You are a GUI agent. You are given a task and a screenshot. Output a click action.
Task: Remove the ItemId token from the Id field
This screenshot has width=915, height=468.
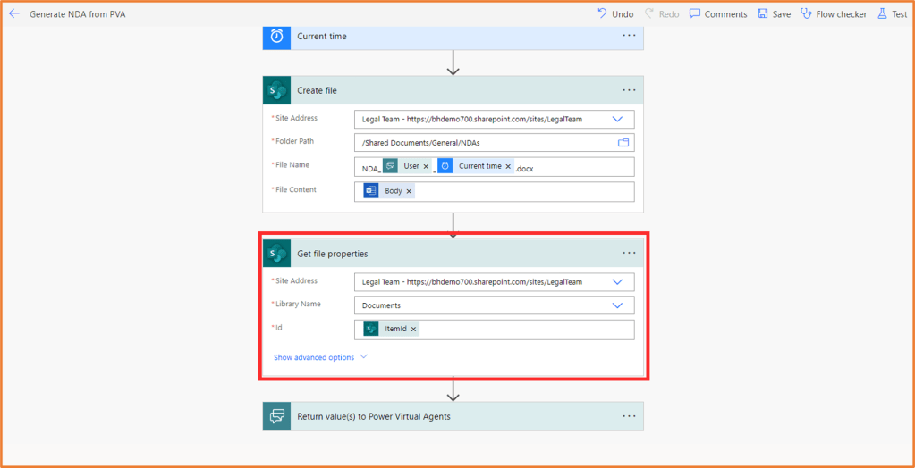tap(413, 330)
